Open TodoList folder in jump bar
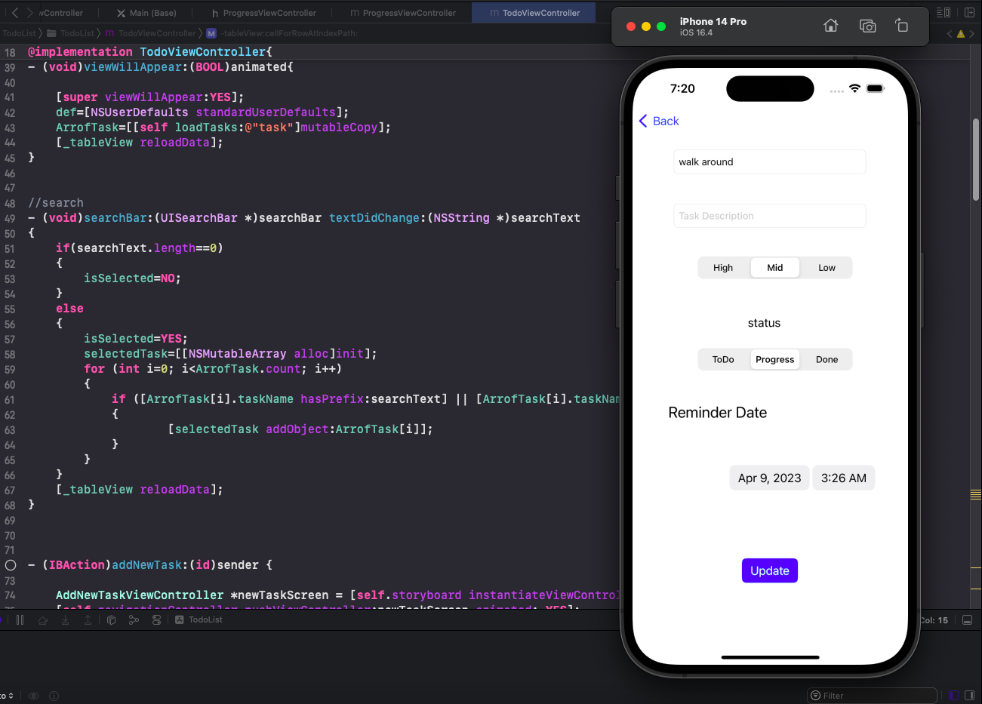 (x=70, y=33)
